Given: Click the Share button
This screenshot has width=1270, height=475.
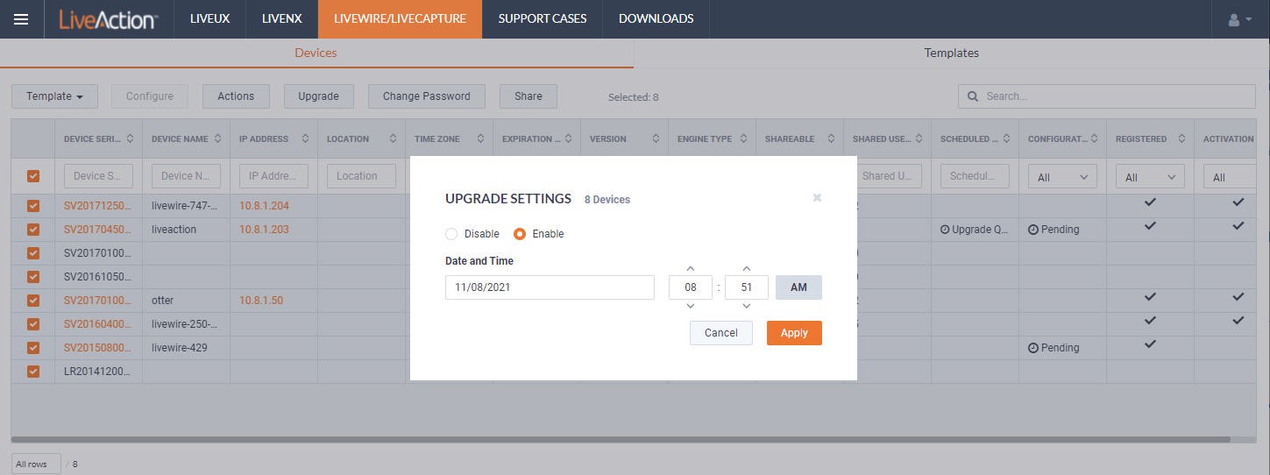Looking at the screenshot, I should [529, 96].
